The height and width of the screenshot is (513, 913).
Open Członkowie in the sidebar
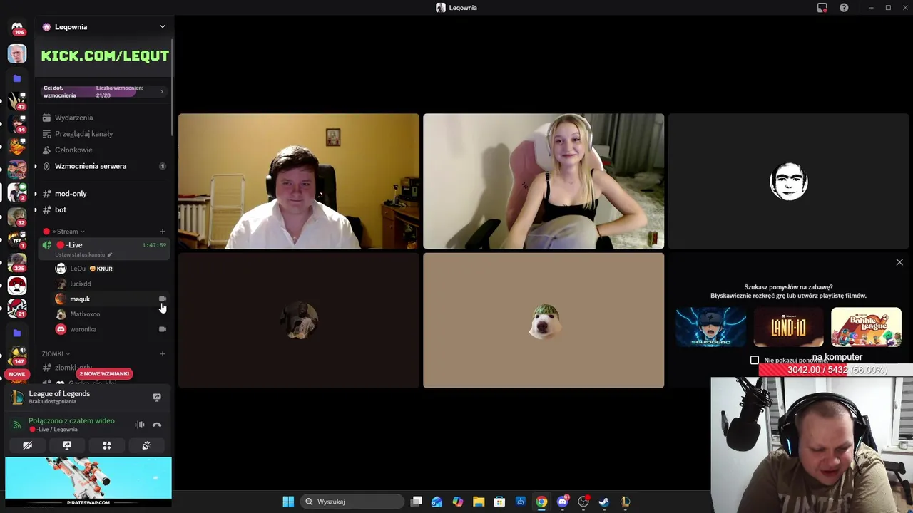103,150
